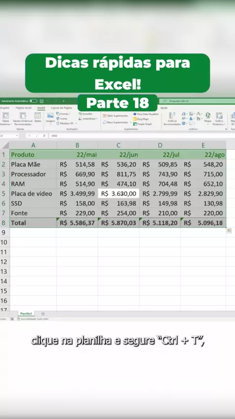Screen dimensions: 235x419
Task: Expand the Modelos 3D dropdown
Action: 67,123
